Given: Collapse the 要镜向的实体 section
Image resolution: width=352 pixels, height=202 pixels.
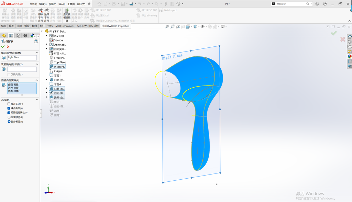Looking at the screenshot, I should pyautogui.click(x=37, y=80).
